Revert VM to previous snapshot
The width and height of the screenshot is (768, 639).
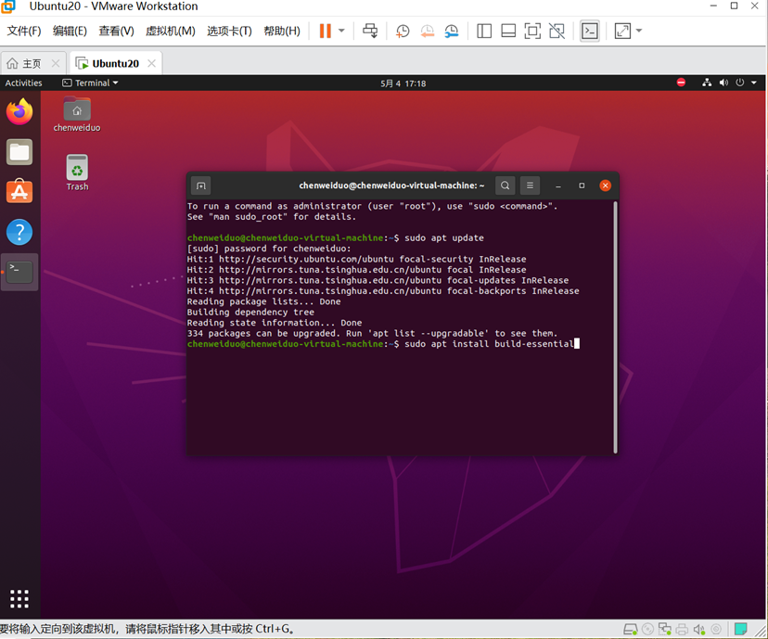427,32
